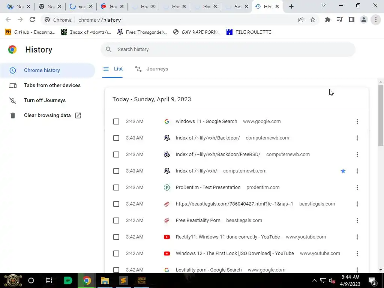Click the Chrome taskbar icon
384x288 pixels.
(87, 280)
